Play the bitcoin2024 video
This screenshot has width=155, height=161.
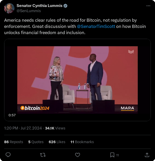(x=77, y=80)
